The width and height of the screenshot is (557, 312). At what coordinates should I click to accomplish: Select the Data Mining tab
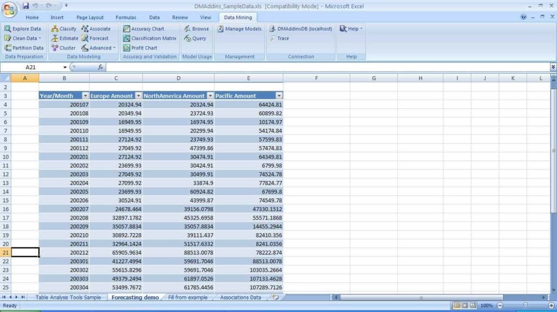click(x=238, y=17)
